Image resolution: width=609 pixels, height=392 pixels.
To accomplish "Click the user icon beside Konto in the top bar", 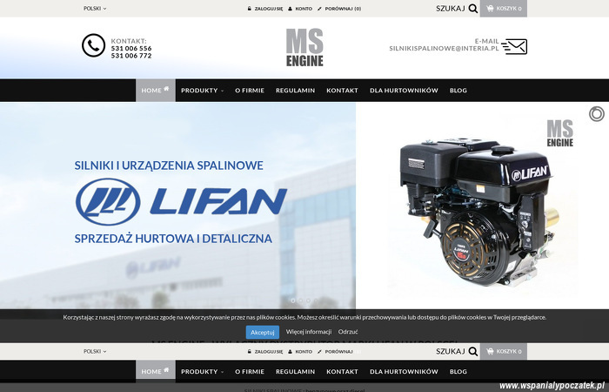I will (x=290, y=9).
